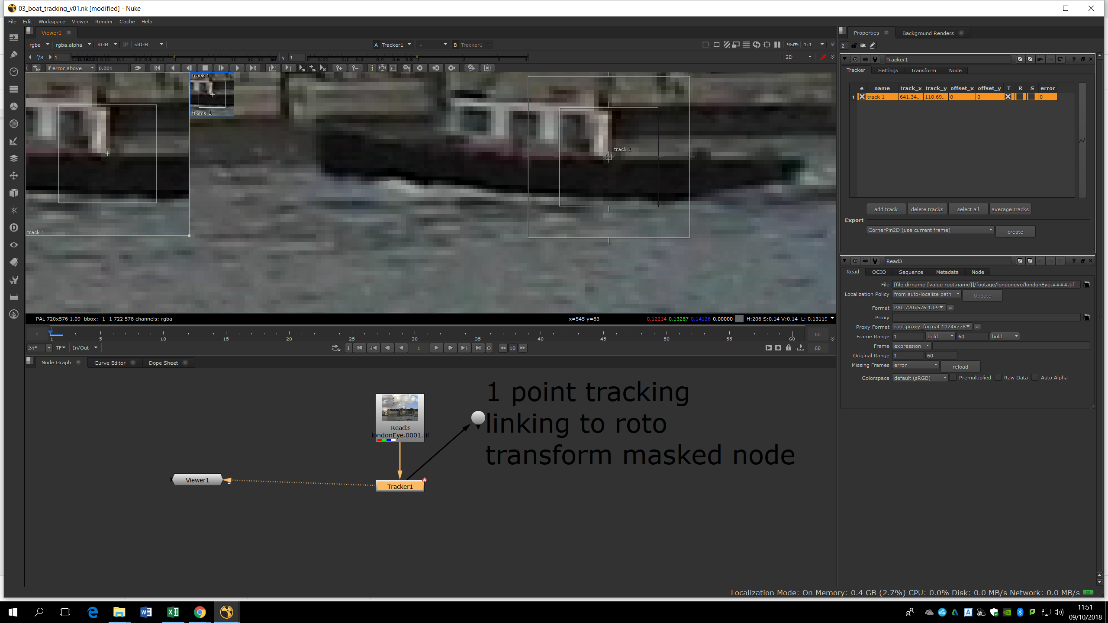Click the reload button
The height and width of the screenshot is (623, 1108).
pos(960,367)
